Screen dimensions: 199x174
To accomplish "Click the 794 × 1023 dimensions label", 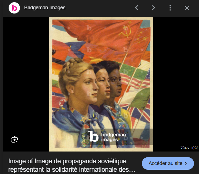I will pos(189,148).
